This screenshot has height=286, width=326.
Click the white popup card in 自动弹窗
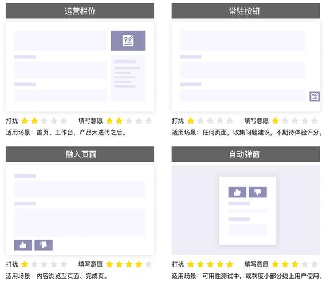248,210
